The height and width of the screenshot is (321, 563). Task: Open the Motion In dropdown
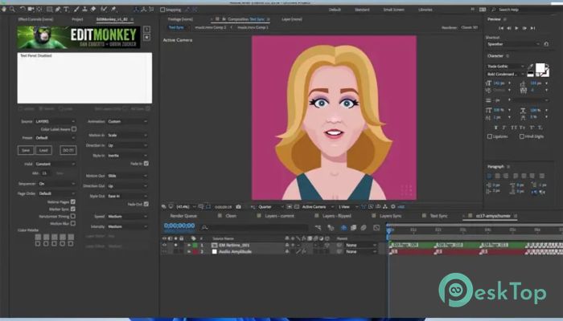tap(127, 136)
